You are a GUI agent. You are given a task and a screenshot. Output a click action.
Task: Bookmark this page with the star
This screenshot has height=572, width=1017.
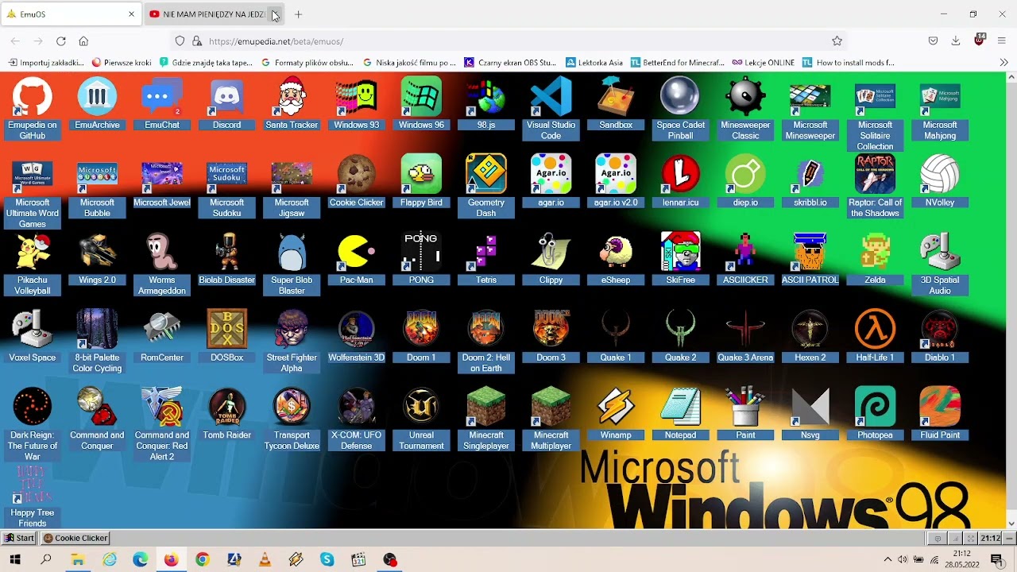[x=837, y=41]
